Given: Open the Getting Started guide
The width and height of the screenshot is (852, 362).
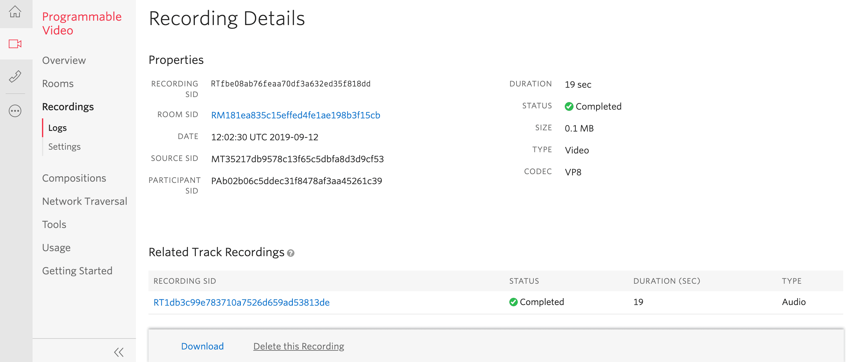Looking at the screenshot, I should click(x=77, y=271).
